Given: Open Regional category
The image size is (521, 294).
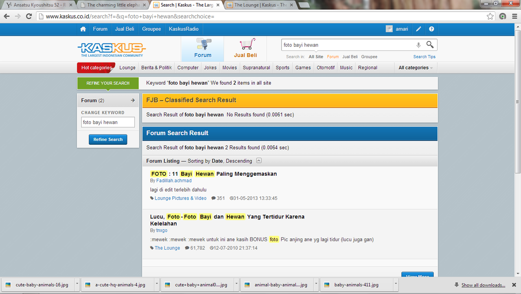Looking at the screenshot, I should (368, 68).
